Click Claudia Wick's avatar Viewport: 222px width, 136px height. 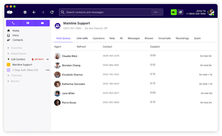coord(57,56)
